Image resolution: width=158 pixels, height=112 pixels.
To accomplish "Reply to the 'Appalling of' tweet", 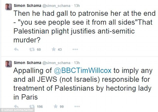I will (x=16, y=106).
